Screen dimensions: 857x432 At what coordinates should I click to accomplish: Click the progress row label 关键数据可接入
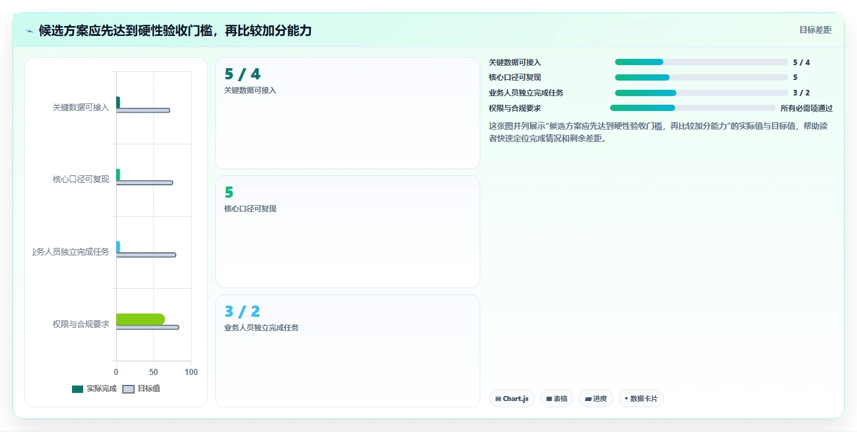[515, 63]
